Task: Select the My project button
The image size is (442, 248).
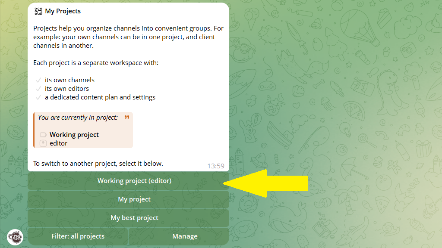Action: click(128, 199)
